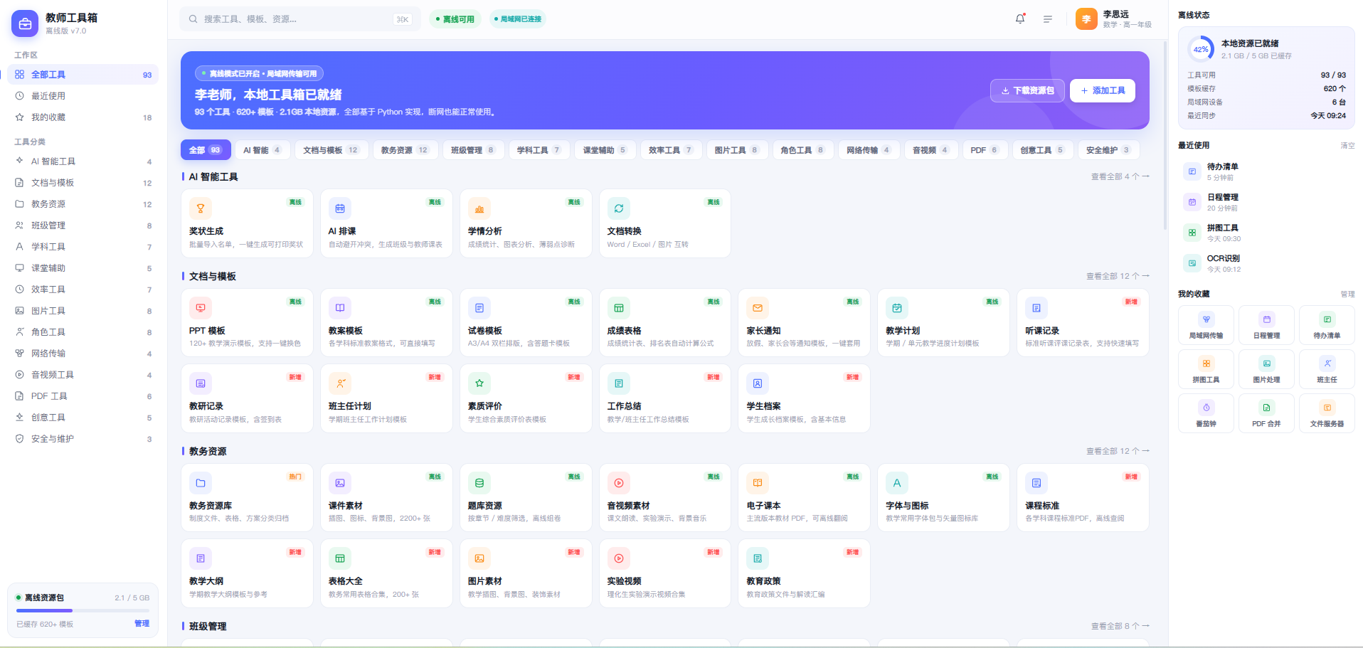Click the main content vertical scrollbar
Viewport: 1363px width, 648px height.
tap(1165, 135)
